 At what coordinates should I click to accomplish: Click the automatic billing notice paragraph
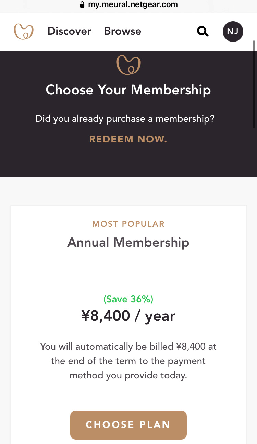click(128, 361)
